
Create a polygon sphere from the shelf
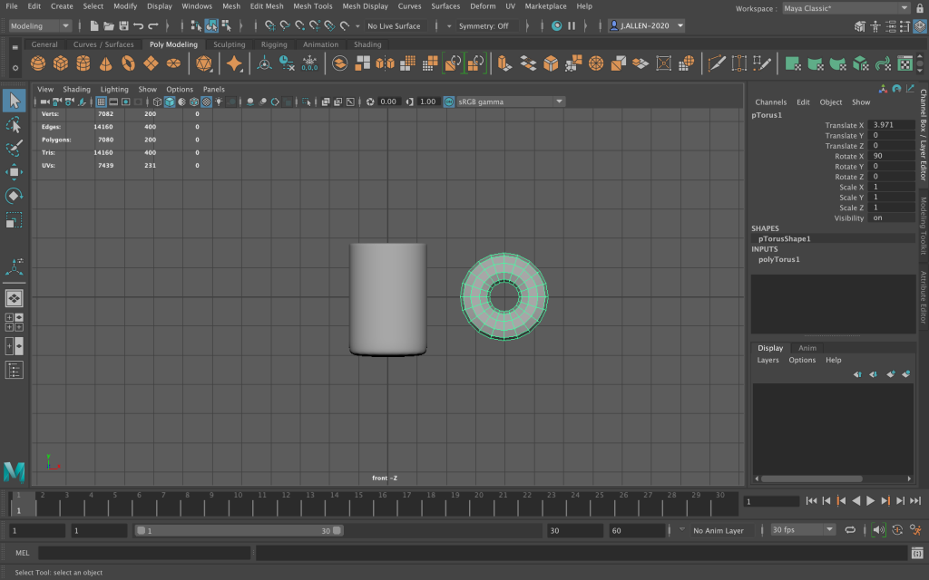coord(38,63)
